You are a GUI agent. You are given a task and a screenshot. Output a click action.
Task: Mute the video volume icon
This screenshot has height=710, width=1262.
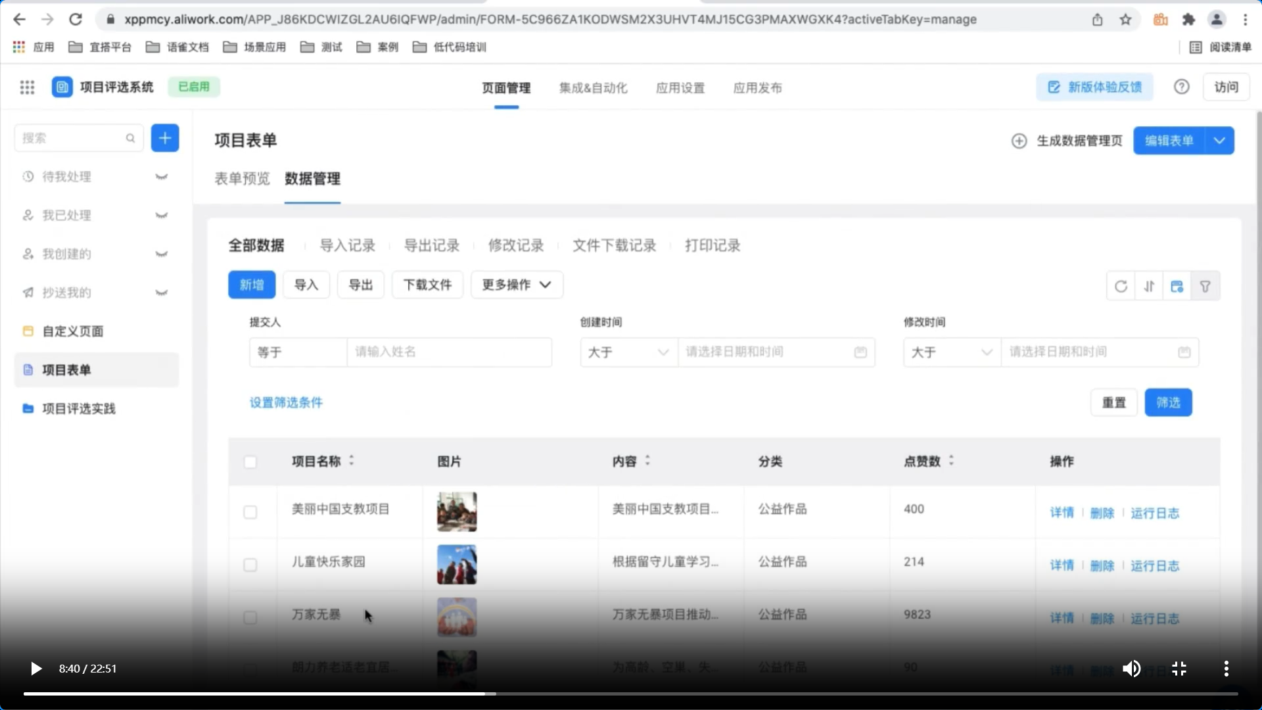pyautogui.click(x=1131, y=669)
